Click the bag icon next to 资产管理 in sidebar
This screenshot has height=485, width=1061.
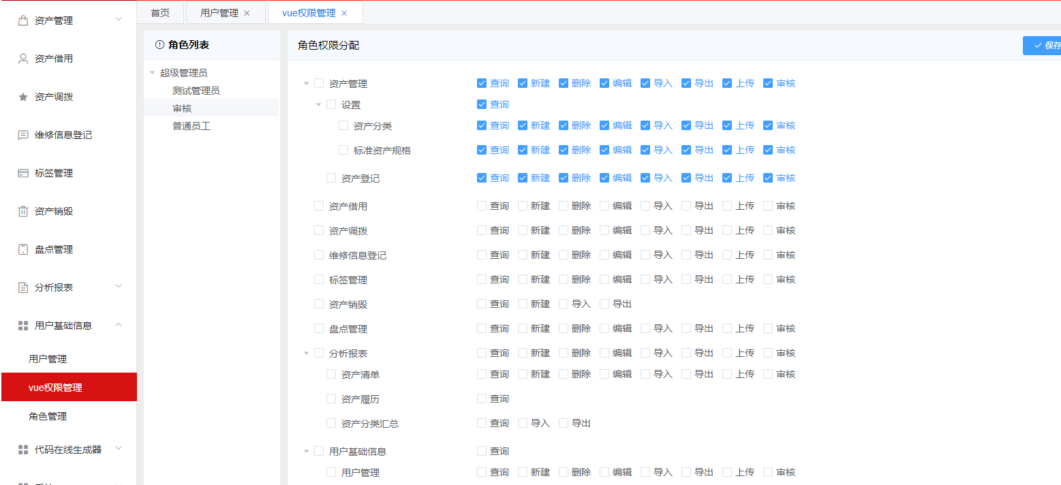pyautogui.click(x=23, y=20)
